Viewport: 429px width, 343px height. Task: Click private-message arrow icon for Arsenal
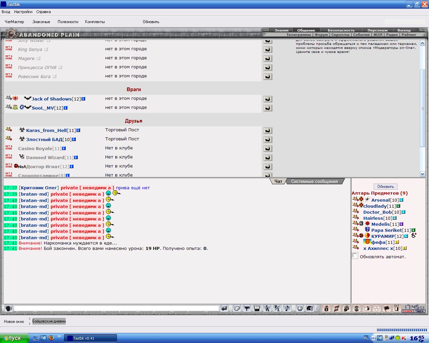click(355, 199)
